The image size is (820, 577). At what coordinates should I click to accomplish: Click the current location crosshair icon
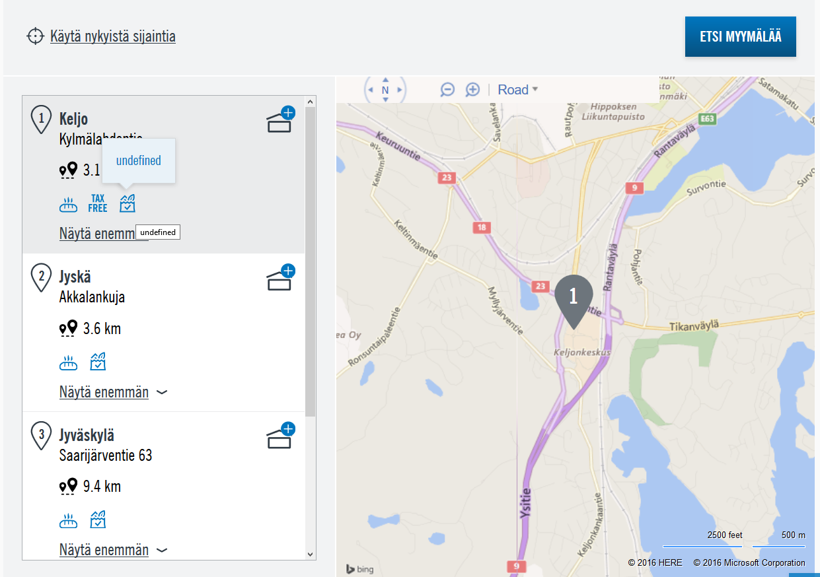pos(35,36)
